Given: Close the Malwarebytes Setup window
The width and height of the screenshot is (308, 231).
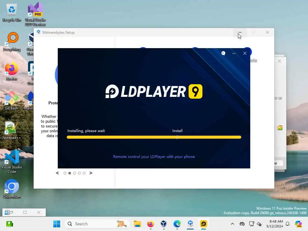Looking at the screenshot, I should point(267,32).
